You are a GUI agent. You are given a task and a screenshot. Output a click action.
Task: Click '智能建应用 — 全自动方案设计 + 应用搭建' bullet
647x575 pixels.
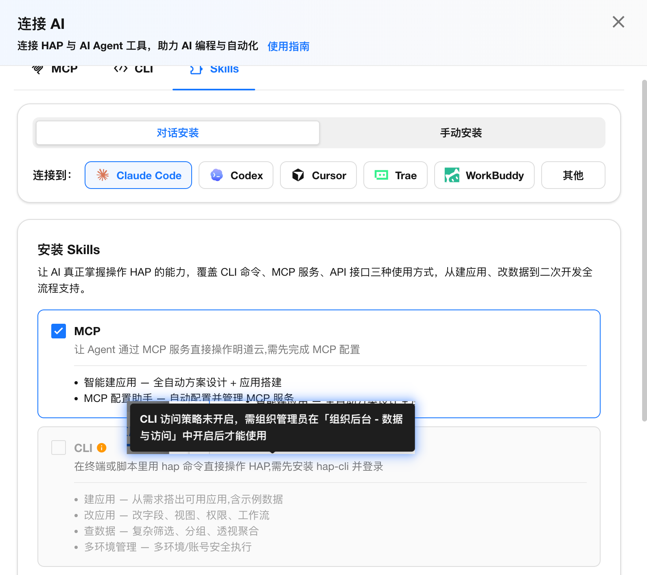point(183,382)
